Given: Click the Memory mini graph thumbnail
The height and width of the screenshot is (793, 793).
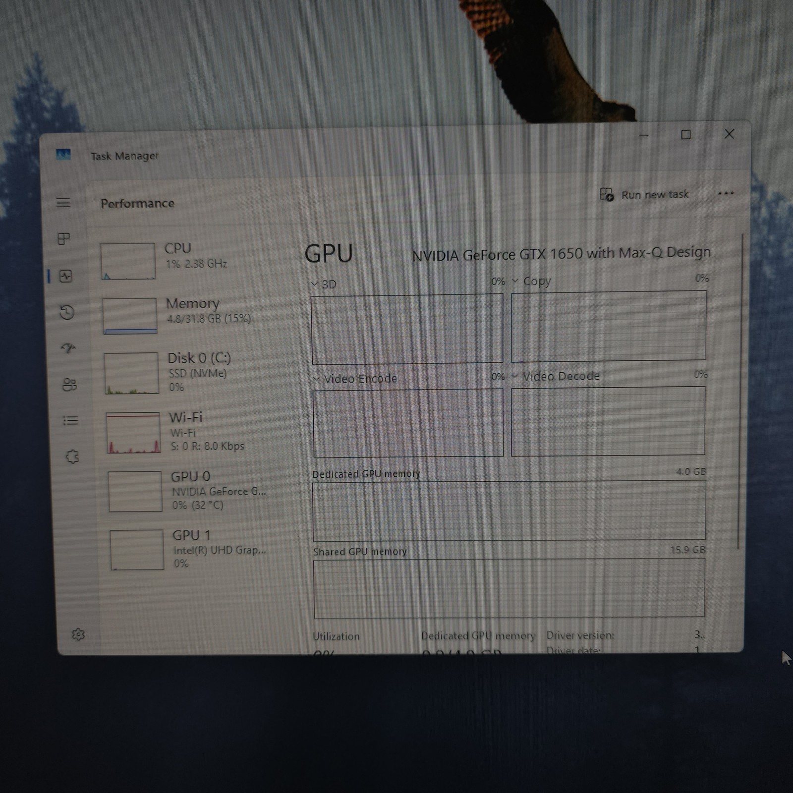Looking at the screenshot, I should click(x=130, y=316).
